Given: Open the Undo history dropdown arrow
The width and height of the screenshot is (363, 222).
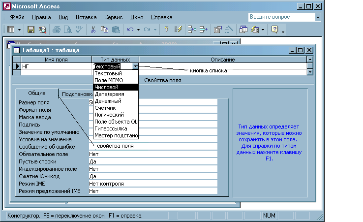Looking at the screenshot, I should (x=138, y=30).
